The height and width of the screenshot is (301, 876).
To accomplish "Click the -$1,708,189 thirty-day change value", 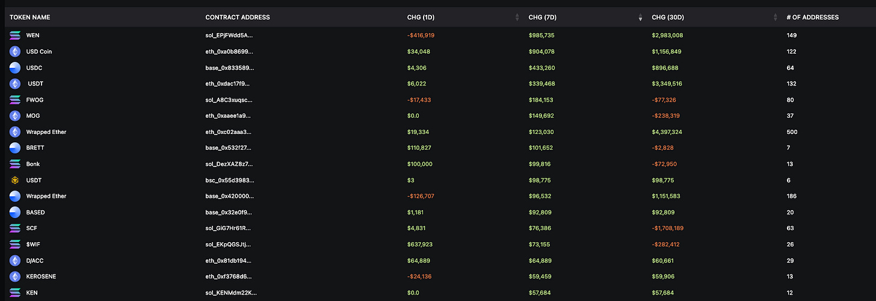I will 668,228.
